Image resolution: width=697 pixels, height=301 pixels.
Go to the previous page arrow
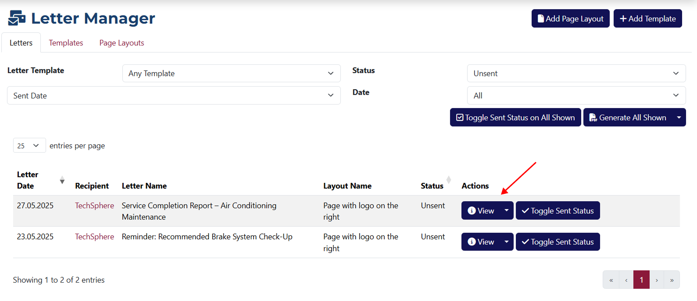pos(626,280)
